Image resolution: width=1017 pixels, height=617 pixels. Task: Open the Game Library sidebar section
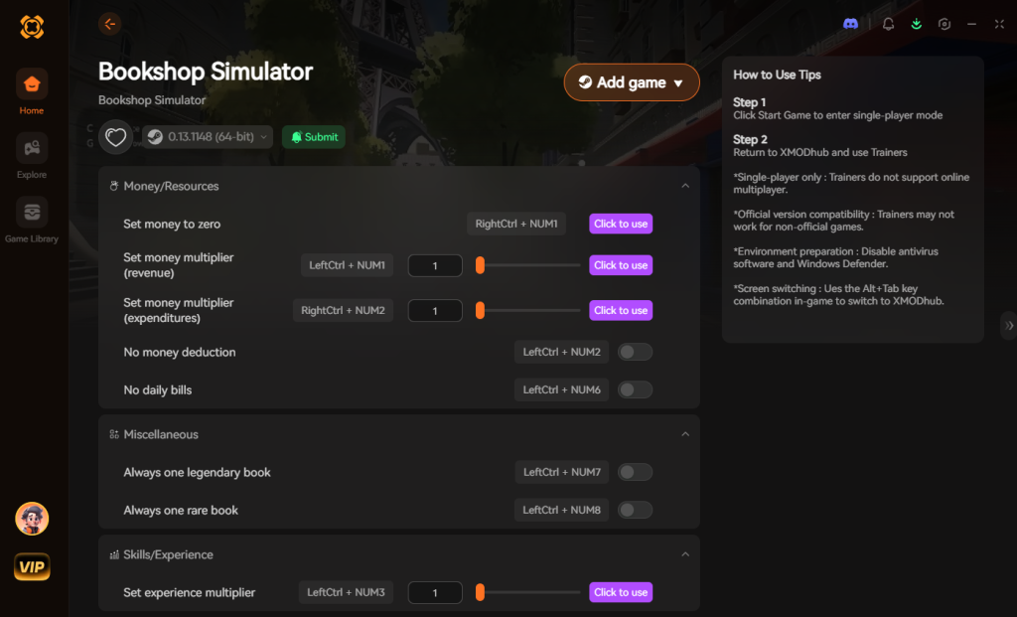[x=32, y=221]
